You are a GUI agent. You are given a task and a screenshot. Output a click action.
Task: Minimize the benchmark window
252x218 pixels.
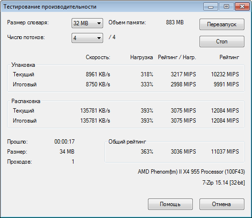(x=210, y=7)
